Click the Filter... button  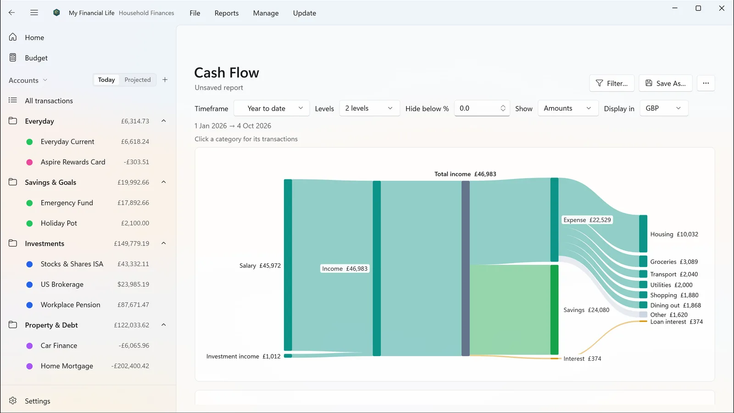(612, 83)
